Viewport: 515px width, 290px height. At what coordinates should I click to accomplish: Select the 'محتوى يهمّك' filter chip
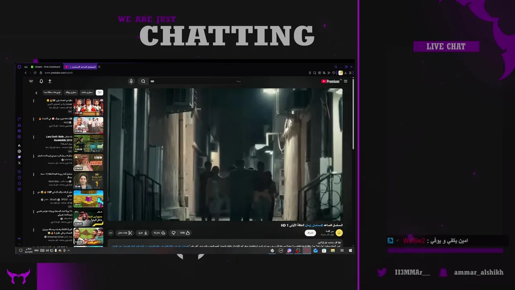click(71, 92)
